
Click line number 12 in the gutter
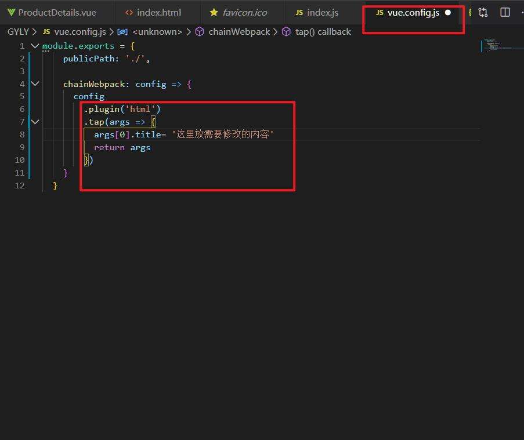20,186
